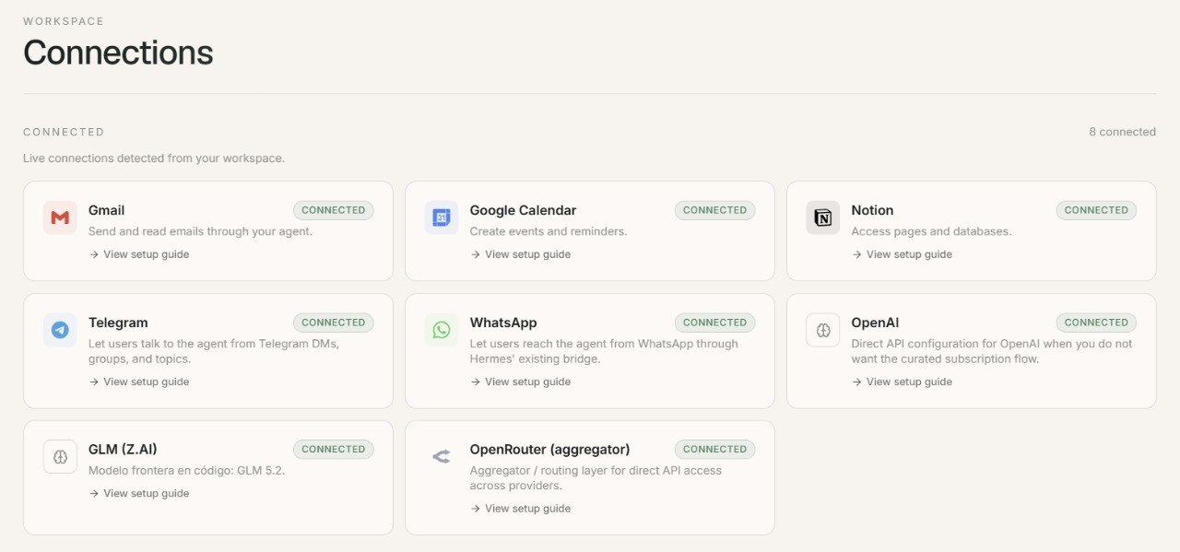This screenshot has height=552, width=1180.
Task: Click WhatsApp's 'Let users reach the agent' description
Action: click(604, 351)
